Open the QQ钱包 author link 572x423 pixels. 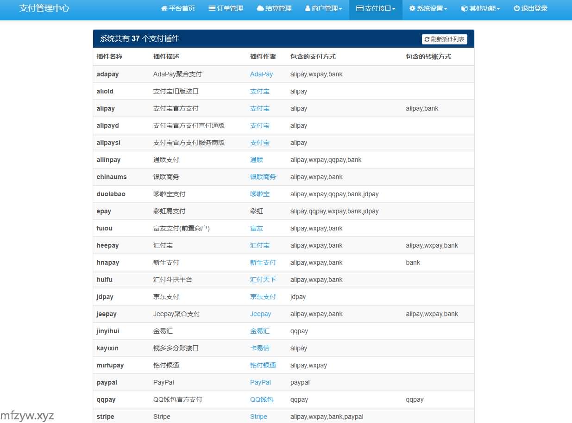[x=262, y=399]
